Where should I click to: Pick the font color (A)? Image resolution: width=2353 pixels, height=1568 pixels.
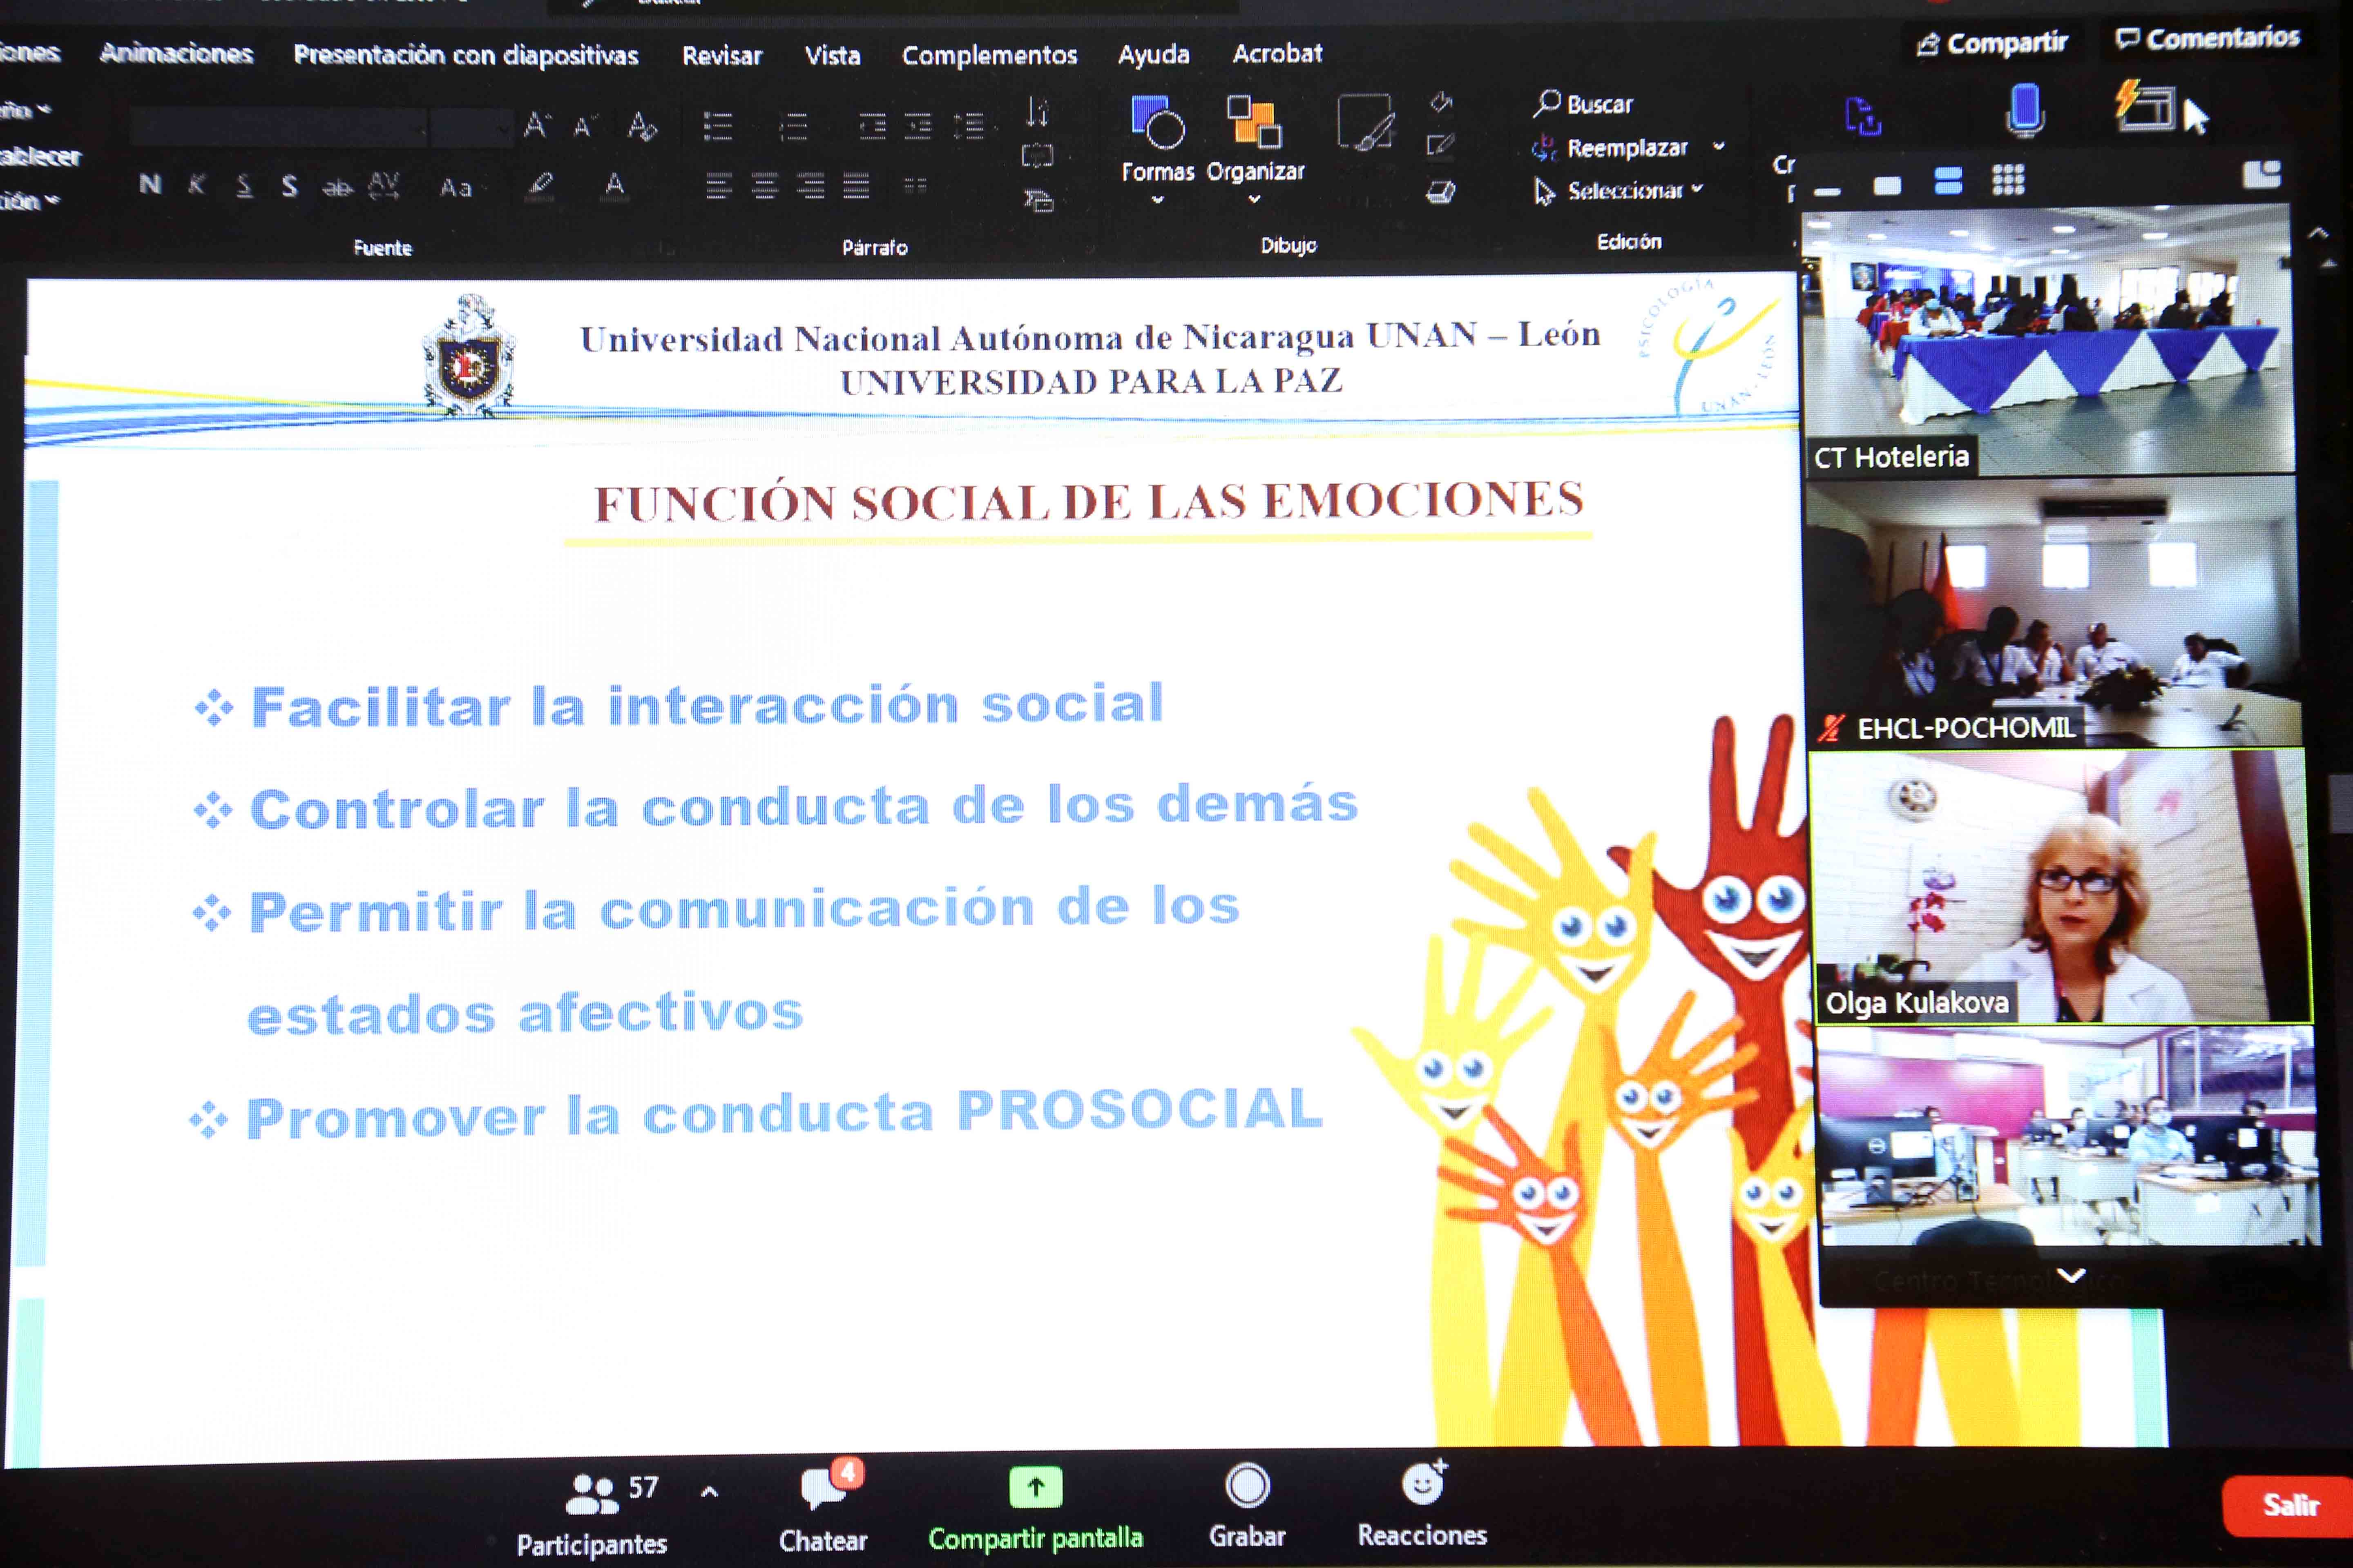click(614, 186)
